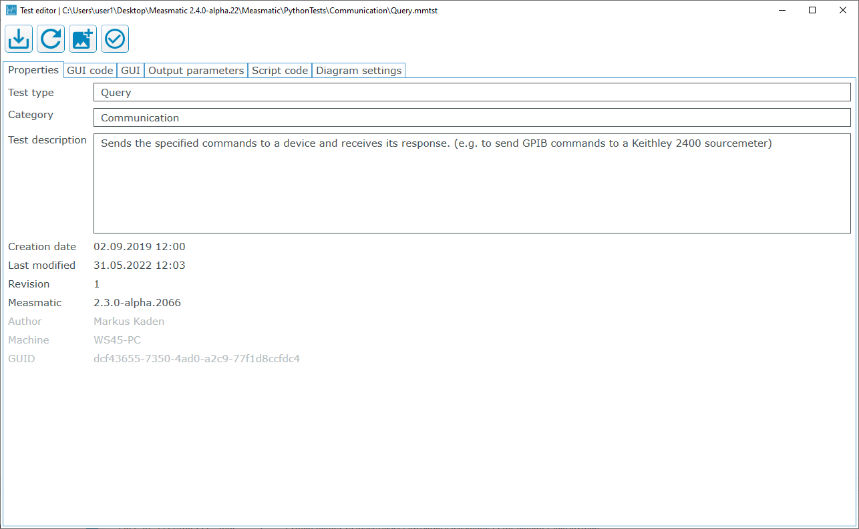Click the Test editor app icon in title bar
The width and height of the screenshot is (859, 529).
pos(11,10)
